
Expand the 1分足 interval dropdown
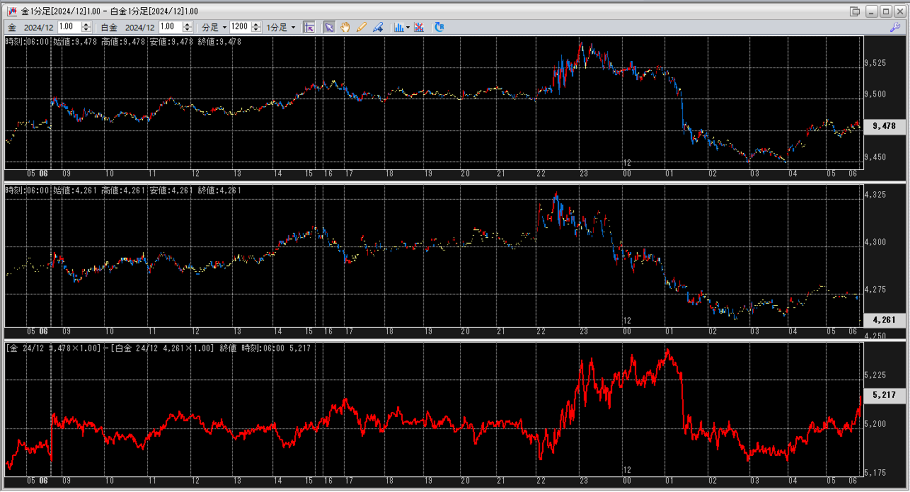click(x=281, y=27)
